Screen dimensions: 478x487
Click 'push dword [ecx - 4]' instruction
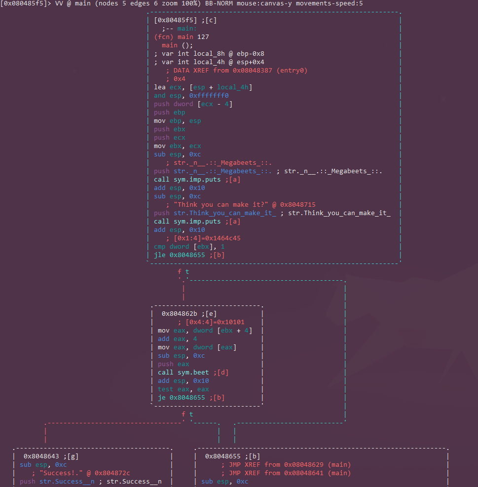click(x=193, y=104)
